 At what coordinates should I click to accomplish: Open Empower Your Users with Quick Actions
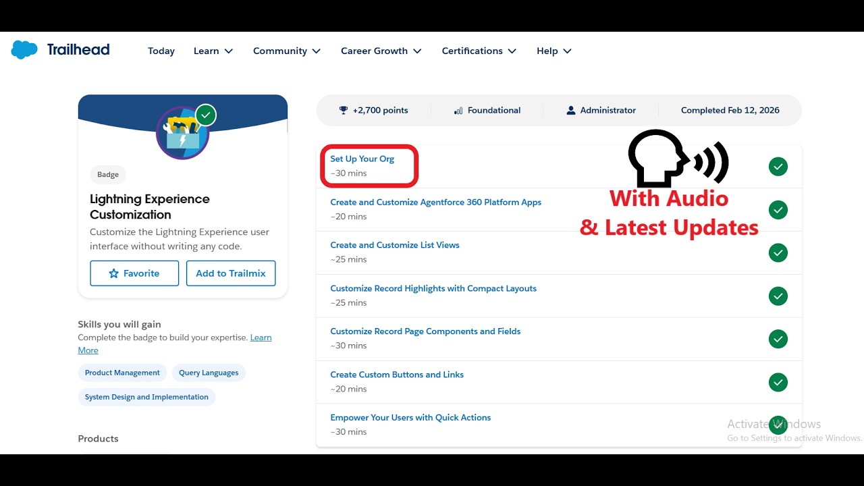410,418
